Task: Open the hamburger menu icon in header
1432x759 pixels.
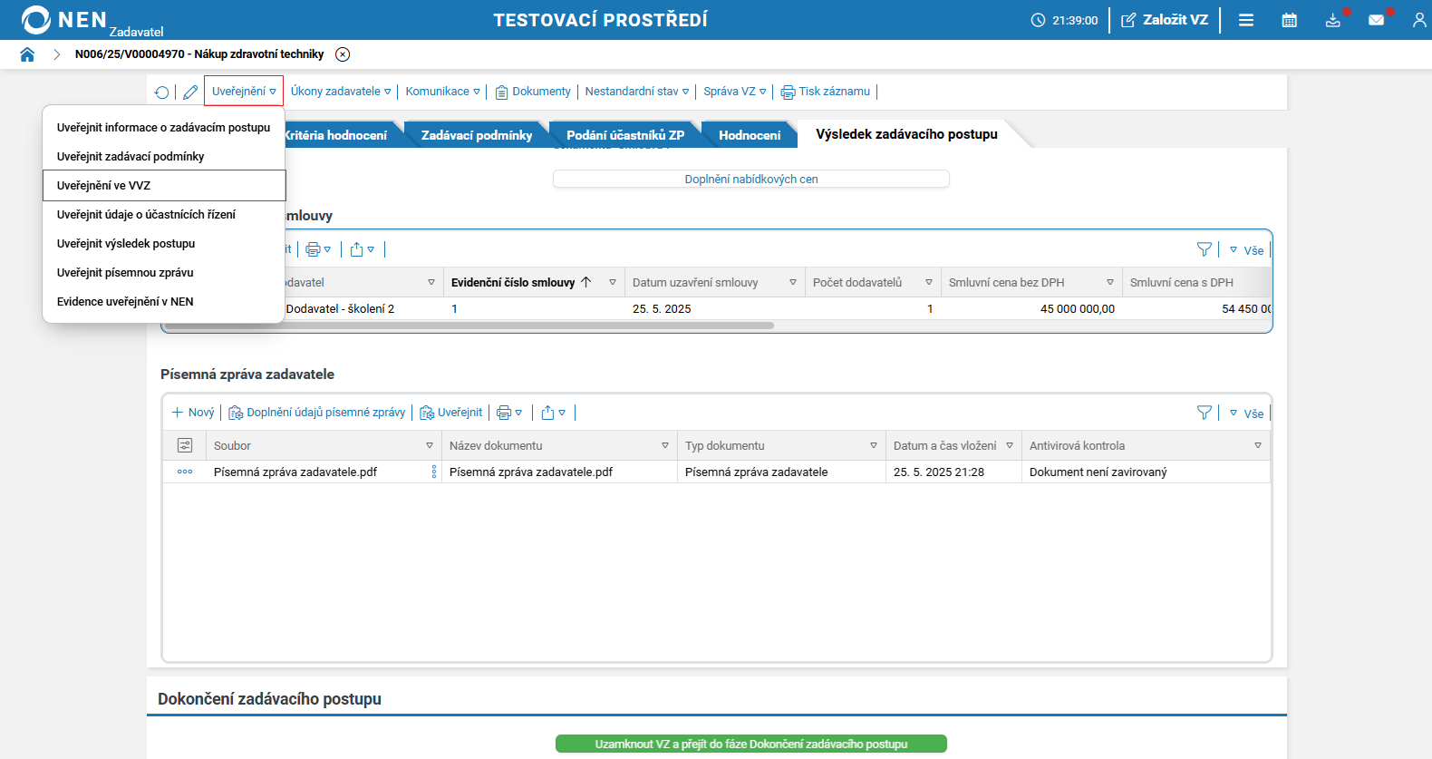Action: pos(1246,20)
